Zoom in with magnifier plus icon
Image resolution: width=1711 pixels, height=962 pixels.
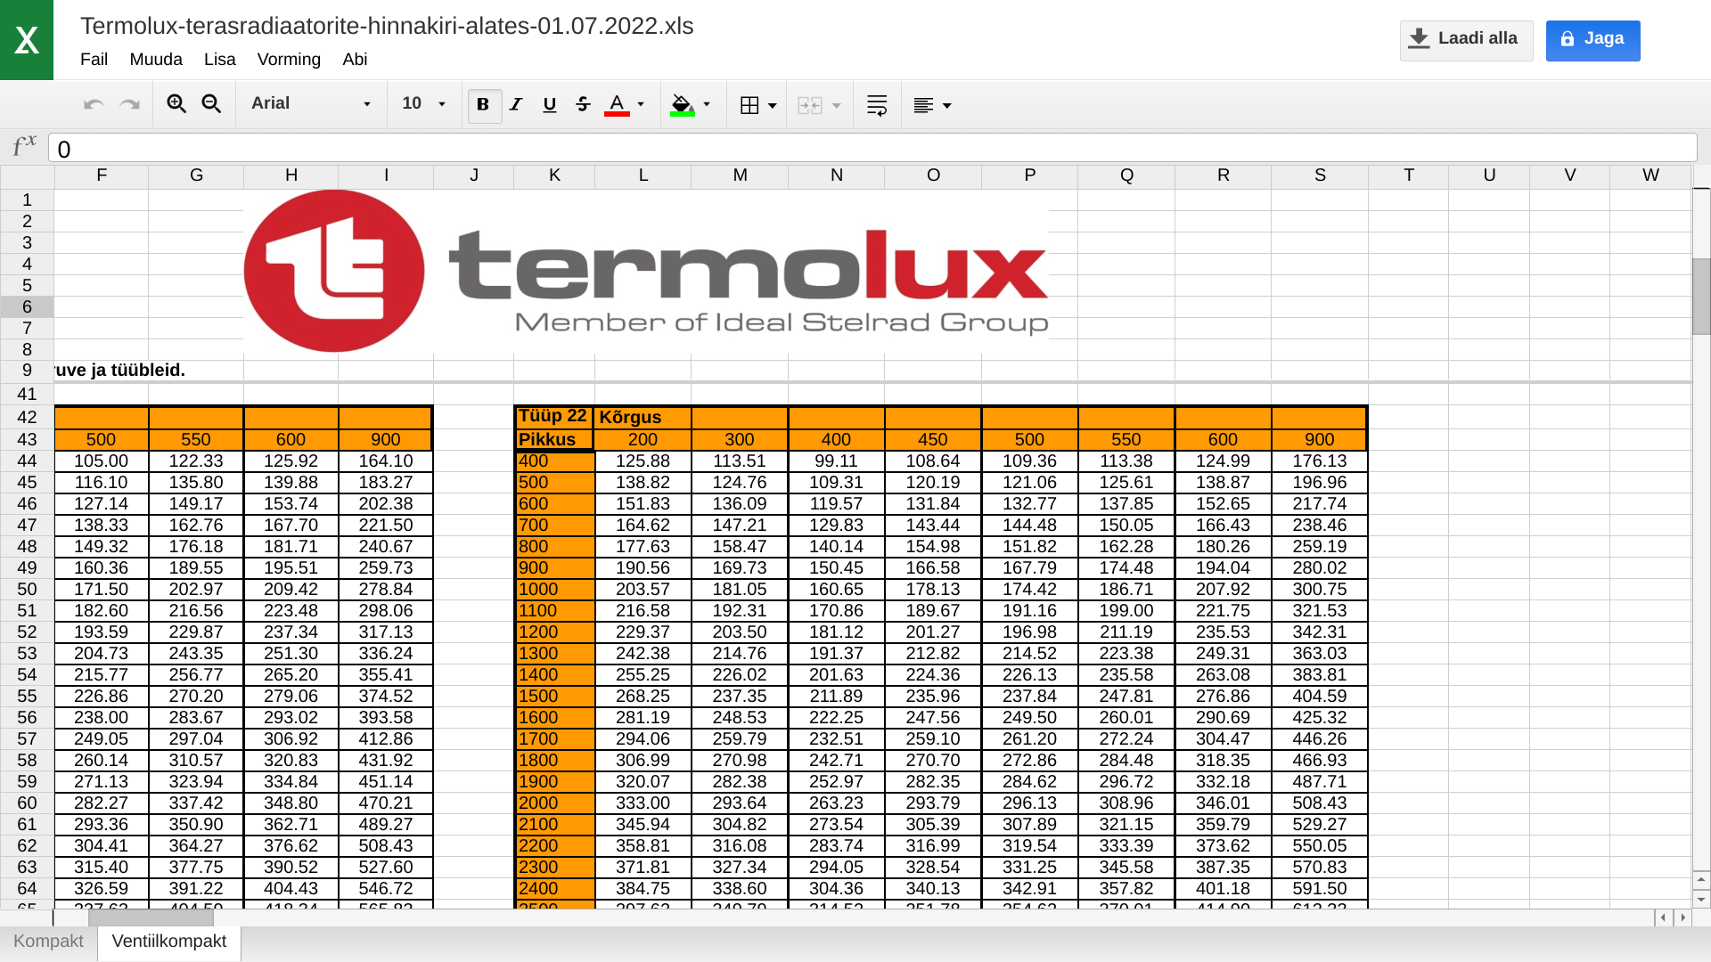[176, 104]
